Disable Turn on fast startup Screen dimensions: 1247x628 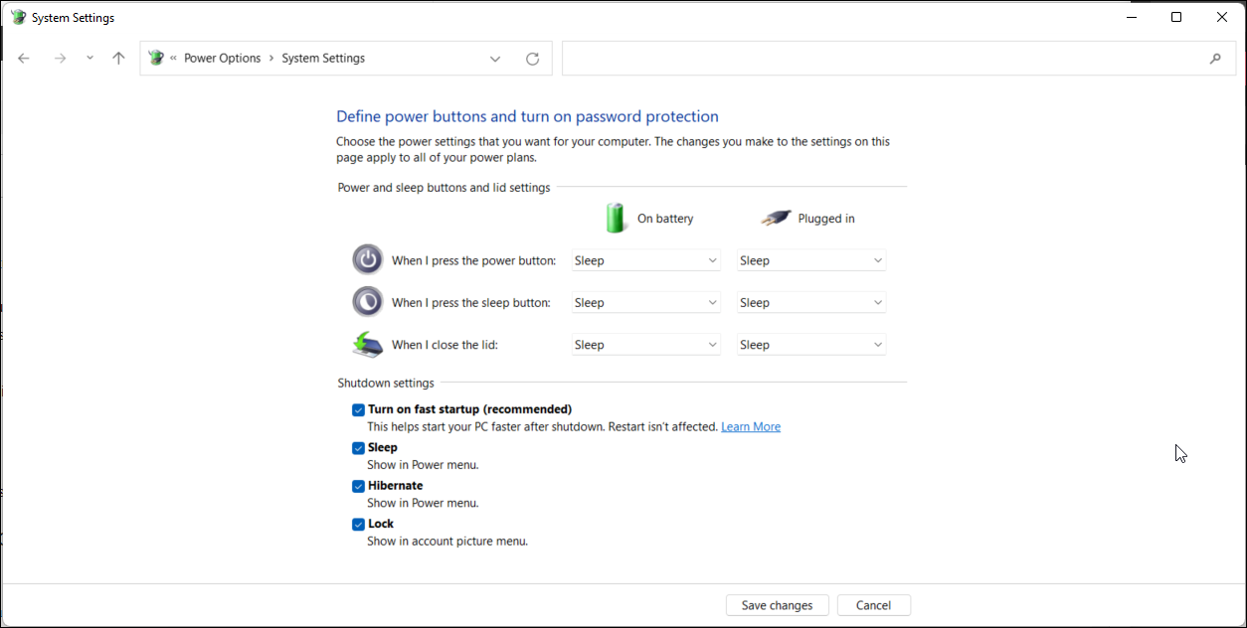click(358, 409)
